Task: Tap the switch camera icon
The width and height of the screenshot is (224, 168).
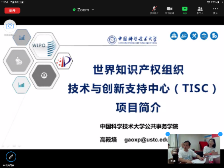Action: point(10,26)
